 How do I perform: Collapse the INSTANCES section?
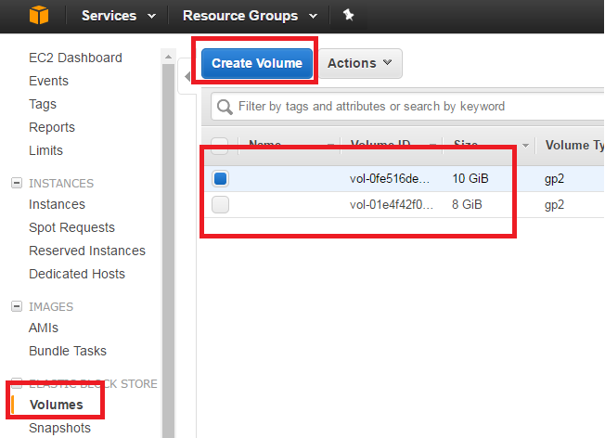click(x=16, y=183)
